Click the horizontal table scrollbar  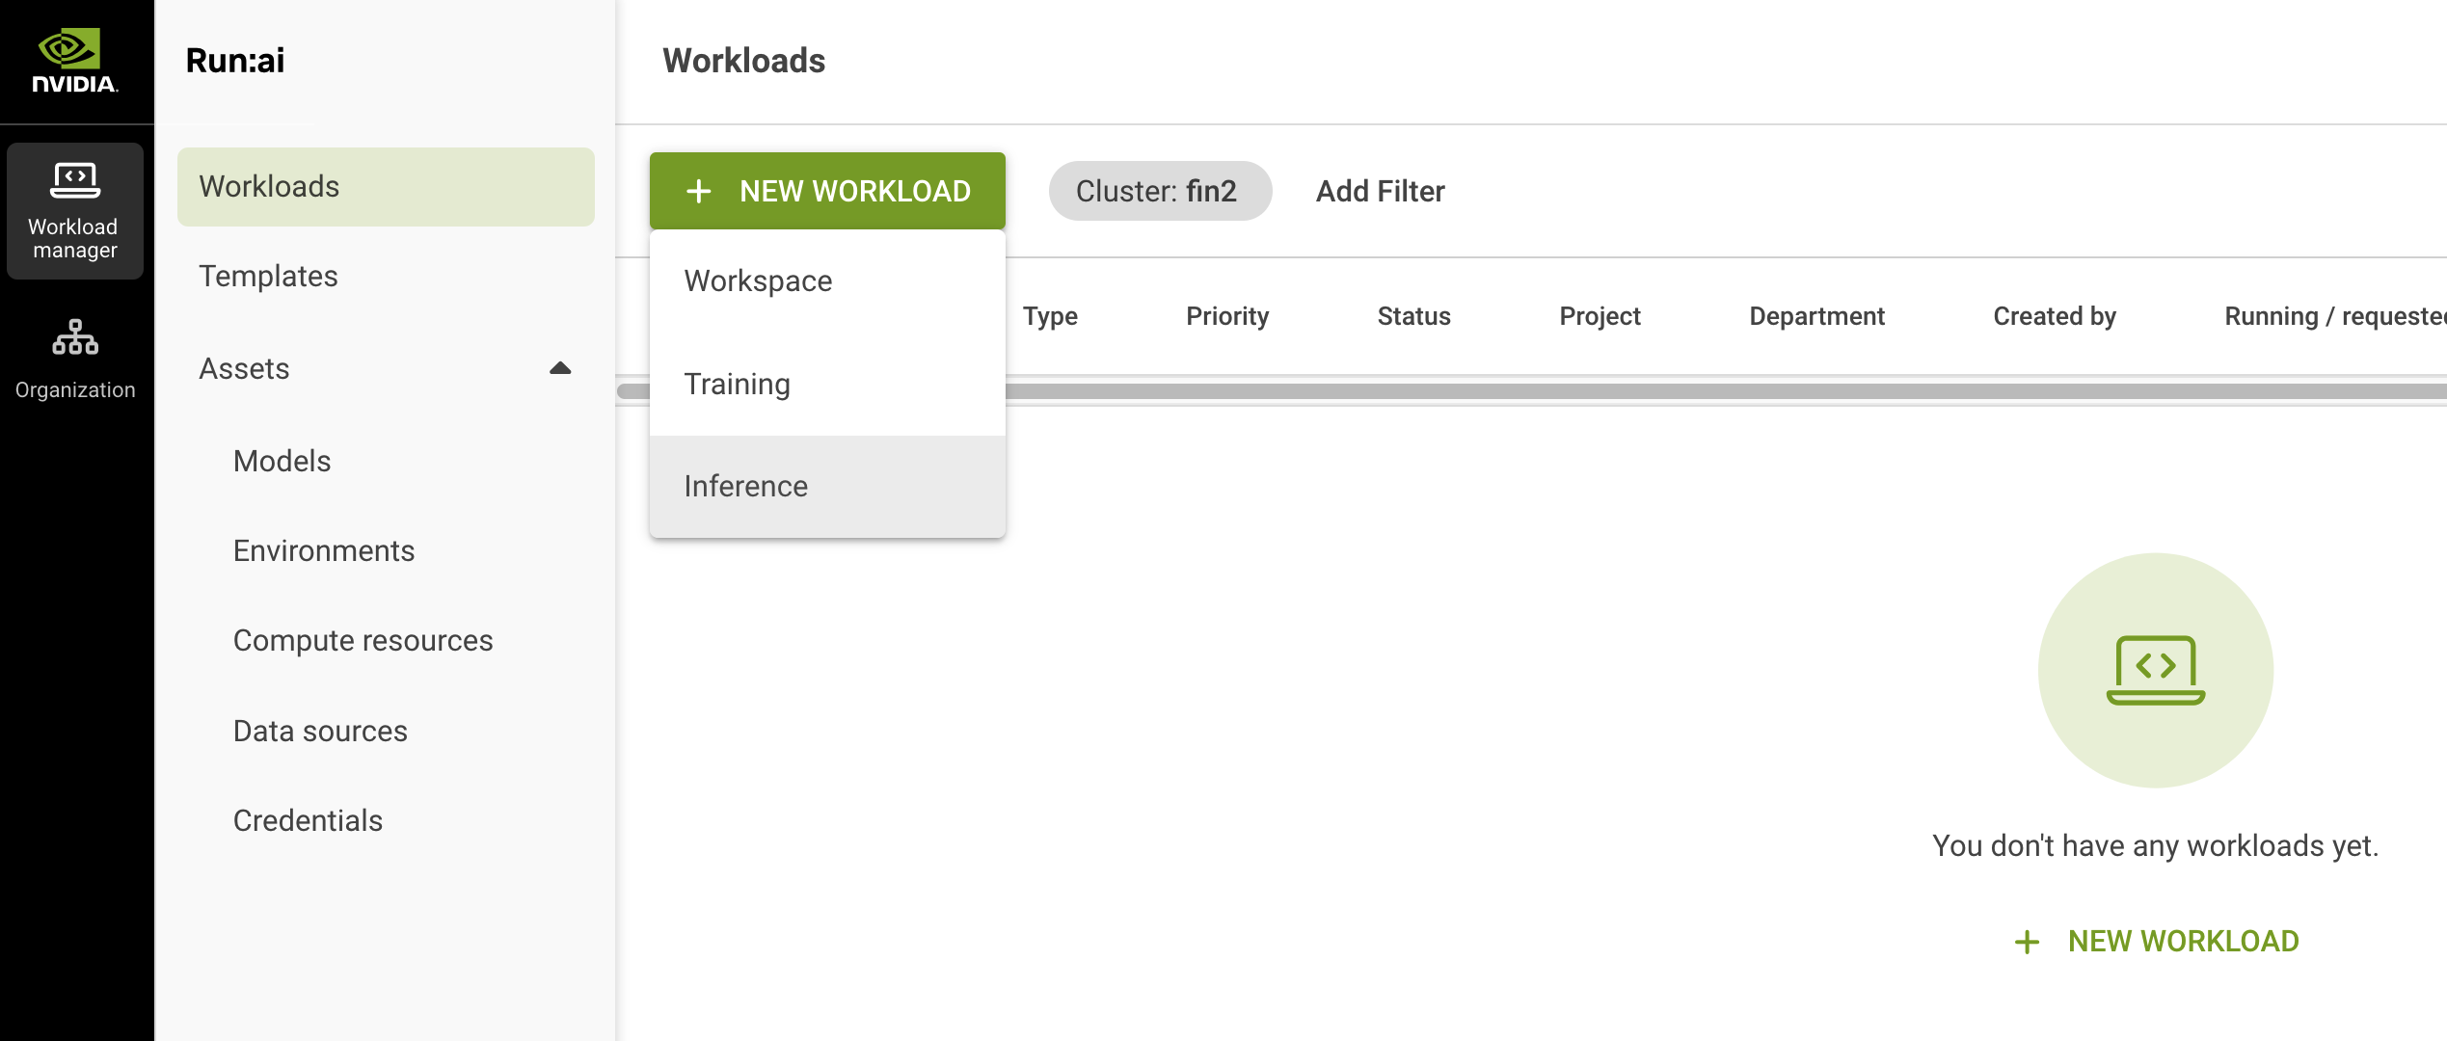click(1531, 390)
